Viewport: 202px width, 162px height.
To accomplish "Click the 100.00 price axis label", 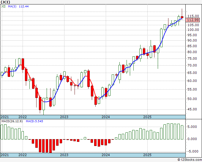I will pos(193,30).
